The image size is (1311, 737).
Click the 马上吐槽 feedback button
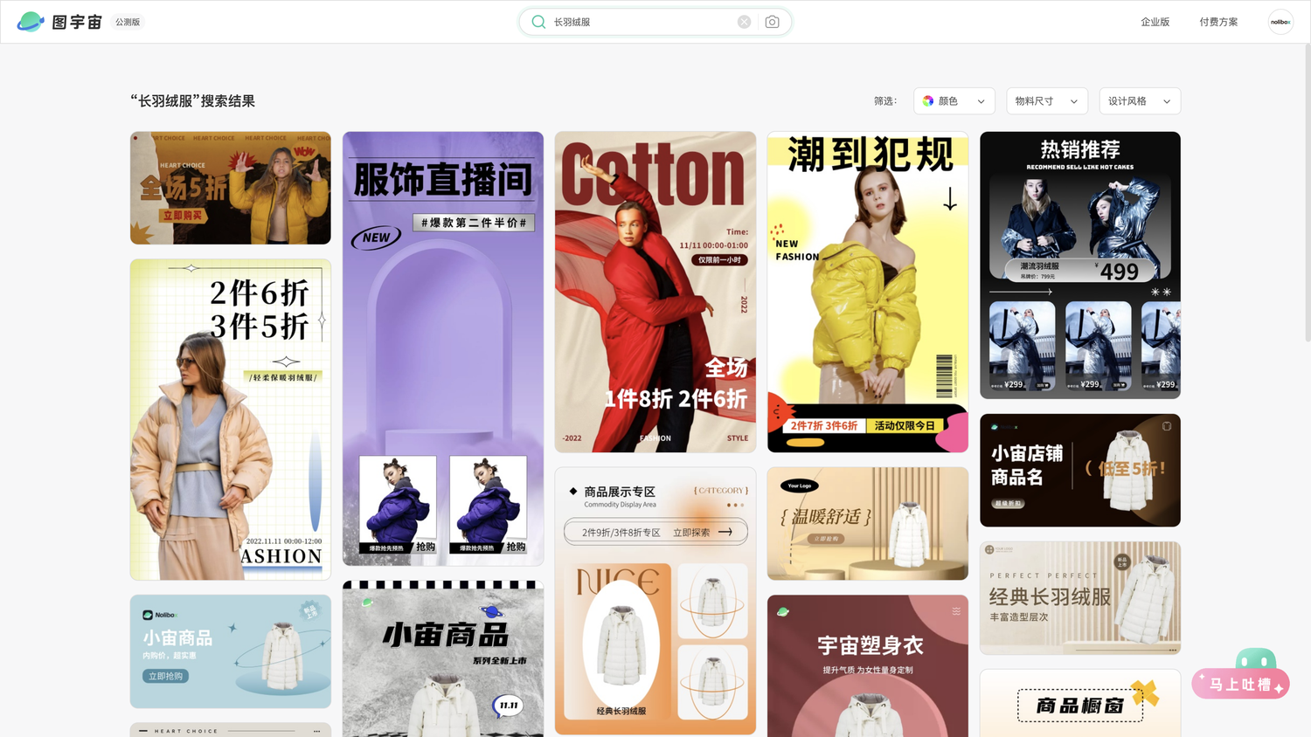pos(1241,684)
